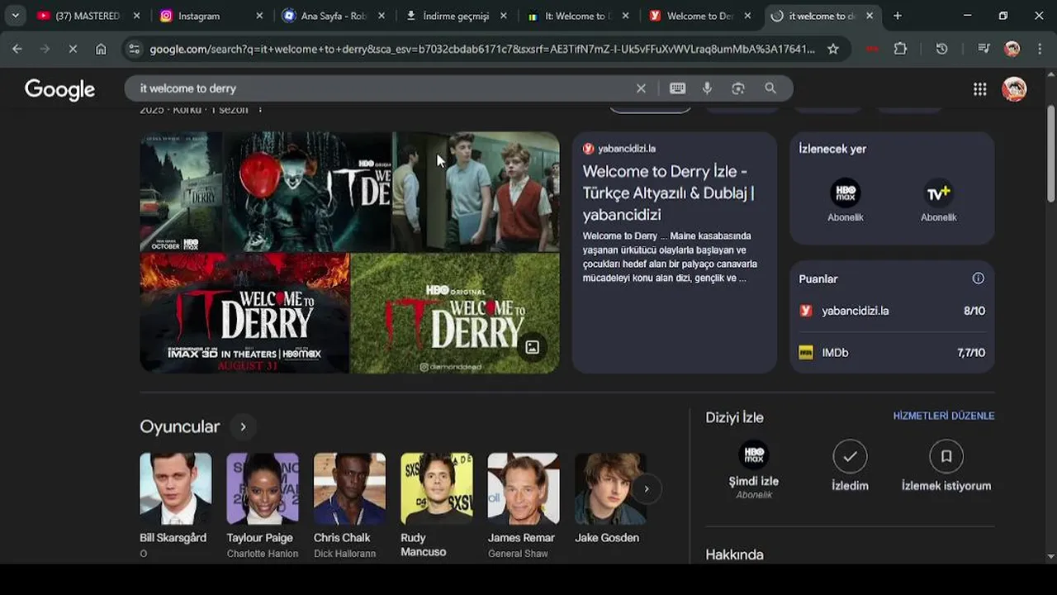Open the Google apps grid

[x=979, y=89]
